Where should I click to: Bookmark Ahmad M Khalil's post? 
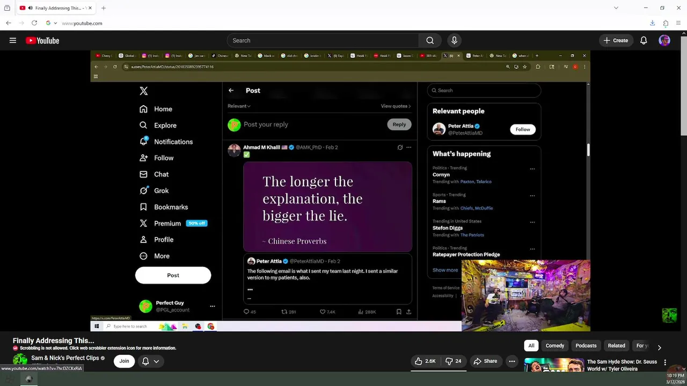click(x=399, y=311)
